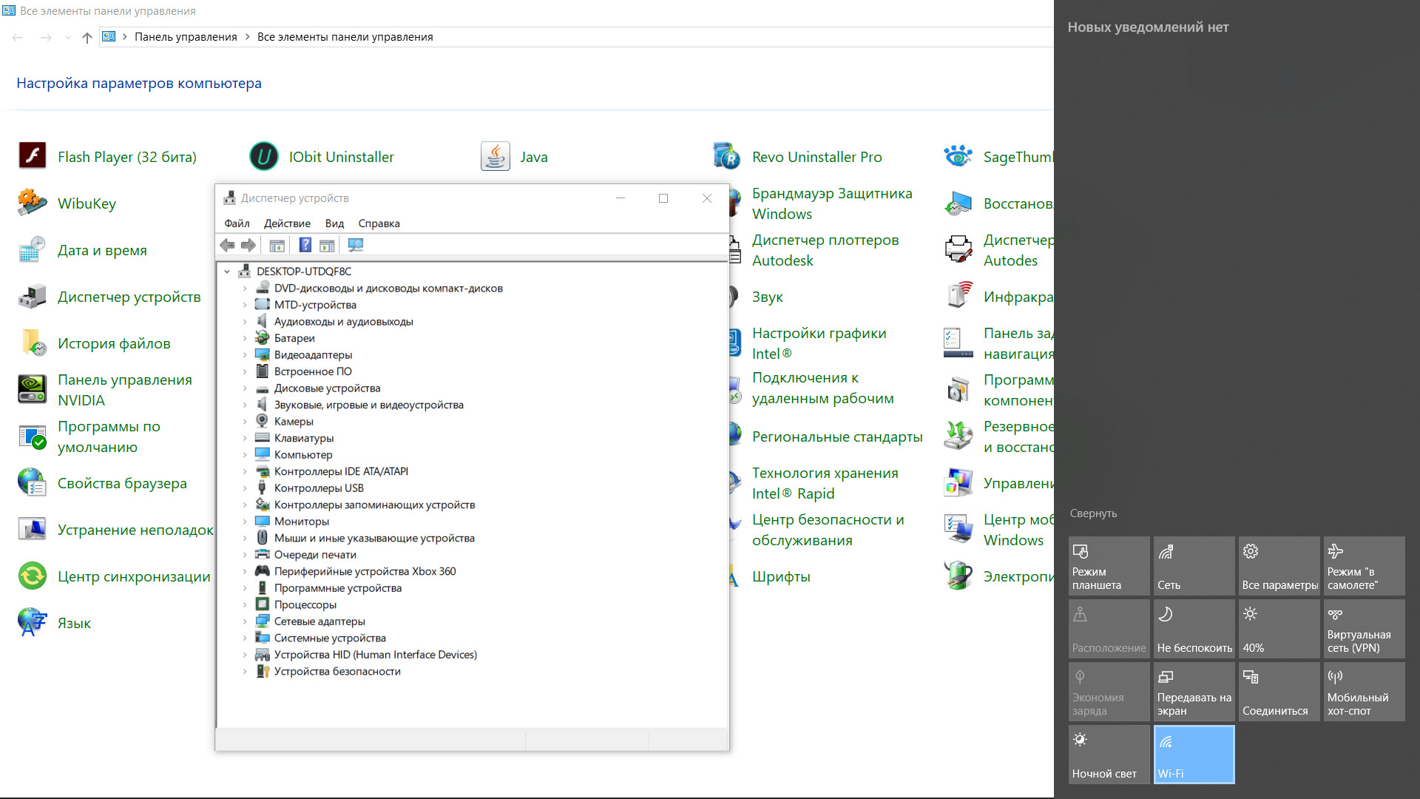Click Панель управления breadcrumb segment
This screenshot has width=1420, height=799.
[x=186, y=37]
